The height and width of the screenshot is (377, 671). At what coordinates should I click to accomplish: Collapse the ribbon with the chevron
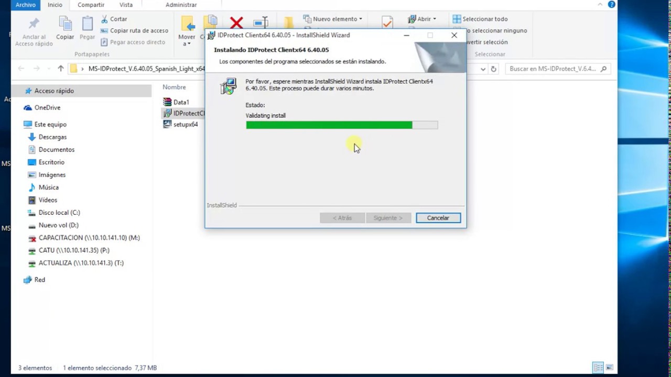pyautogui.click(x=600, y=4)
